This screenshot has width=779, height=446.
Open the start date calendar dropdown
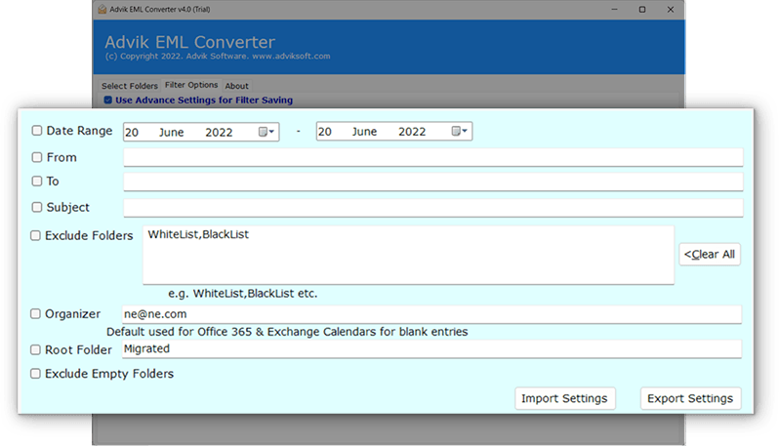[266, 132]
